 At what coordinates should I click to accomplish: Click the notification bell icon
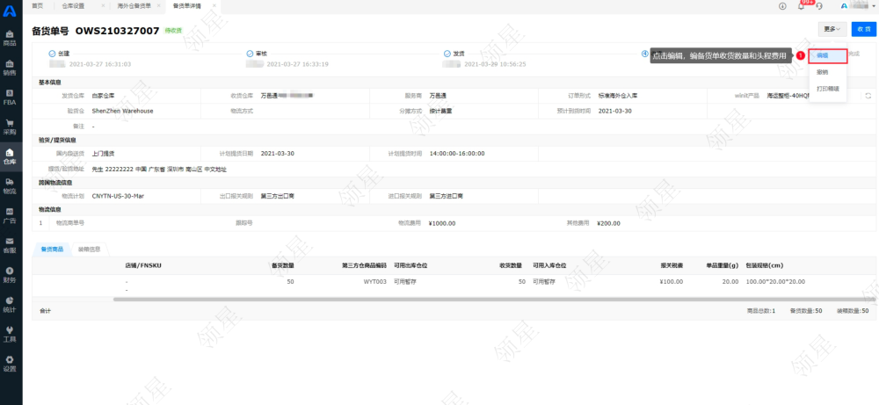pyautogui.click(x=801, y=6)
